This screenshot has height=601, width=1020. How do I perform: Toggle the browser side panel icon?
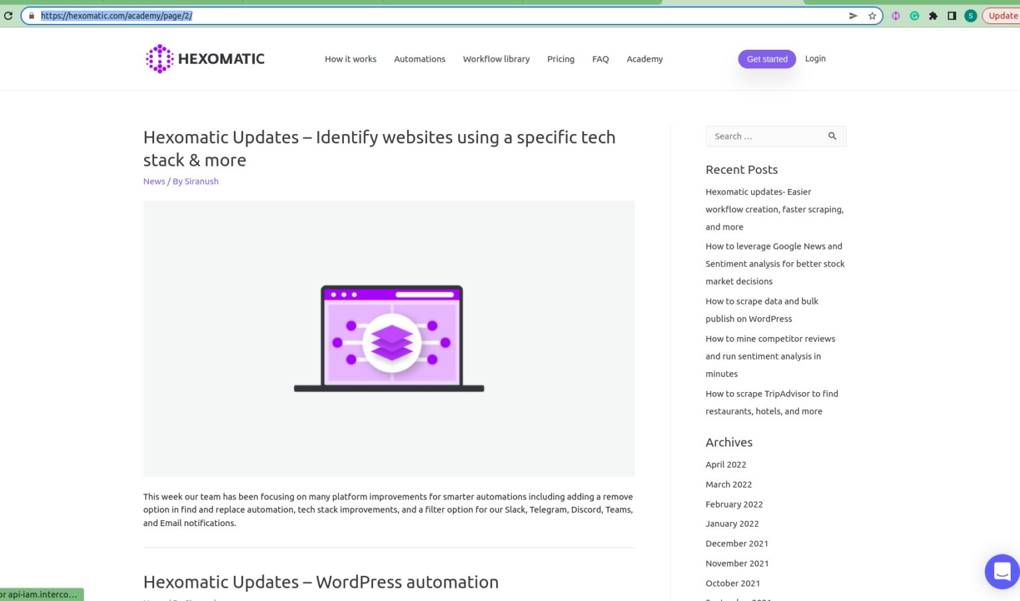pyautogui.click(x=952, y=16)
